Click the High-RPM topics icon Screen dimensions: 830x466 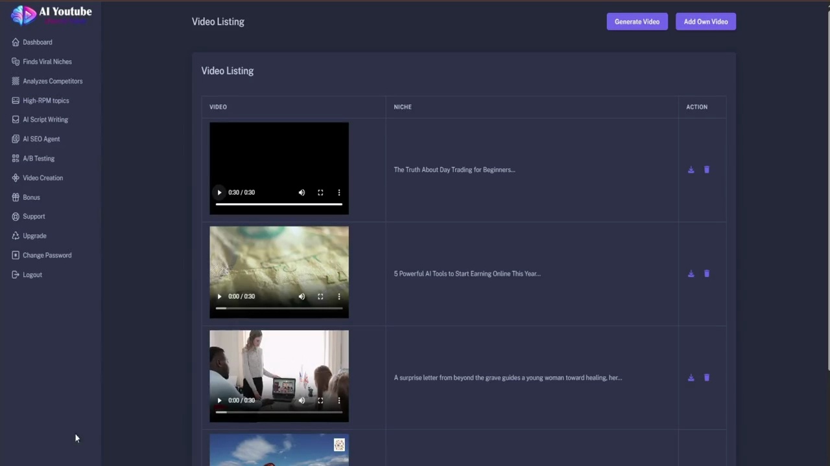(16, 100)
